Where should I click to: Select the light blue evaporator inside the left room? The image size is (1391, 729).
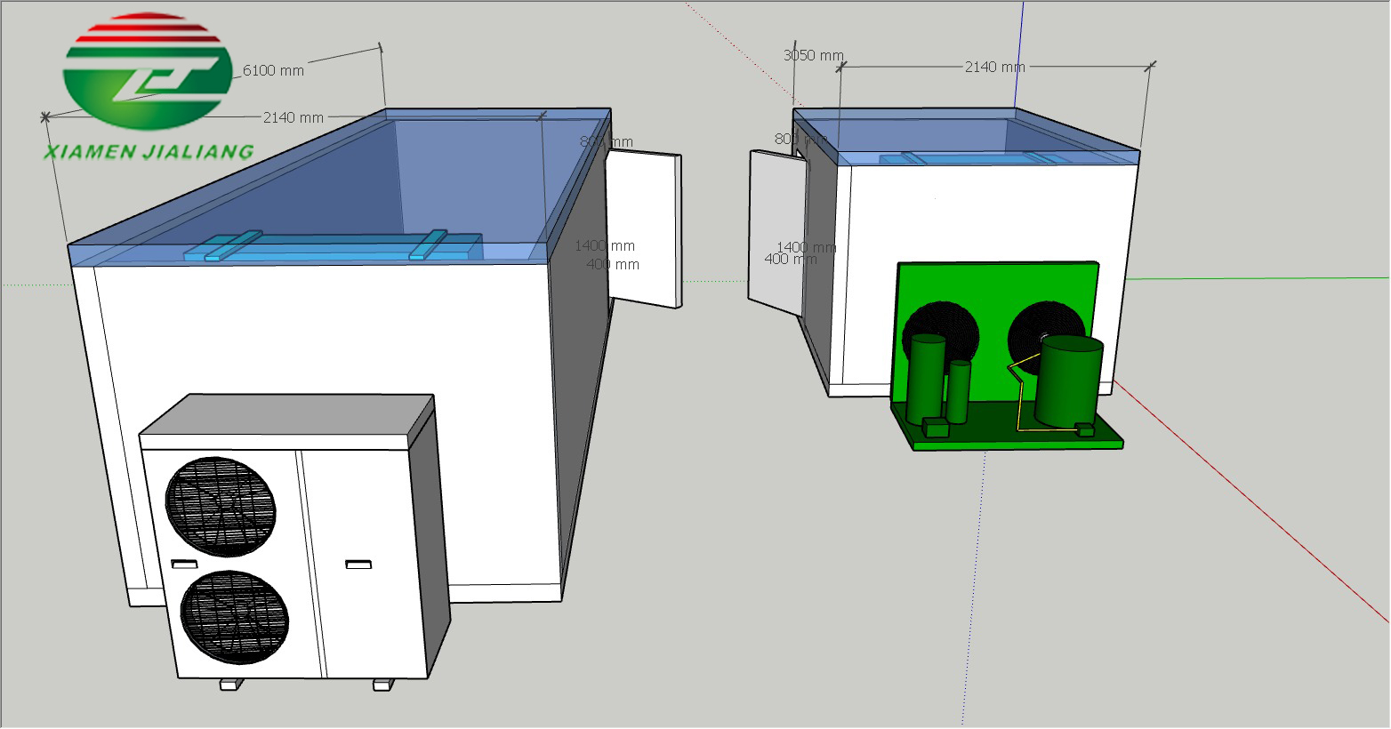click(x=331, y=247)
